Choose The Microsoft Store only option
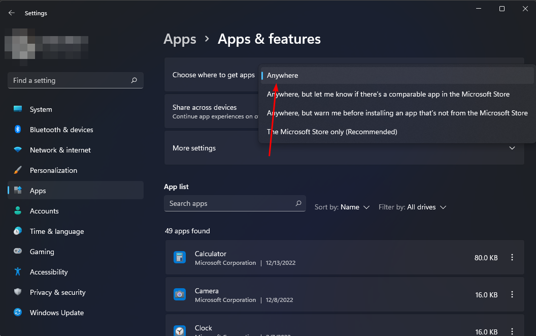 tap(332, 131)
